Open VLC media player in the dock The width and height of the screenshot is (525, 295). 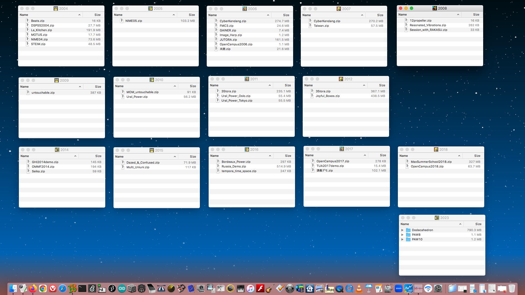point(359,288)
